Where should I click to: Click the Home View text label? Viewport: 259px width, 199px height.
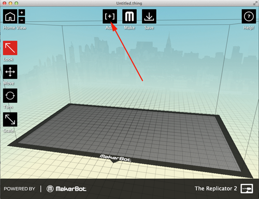click(x=15, y=27)
